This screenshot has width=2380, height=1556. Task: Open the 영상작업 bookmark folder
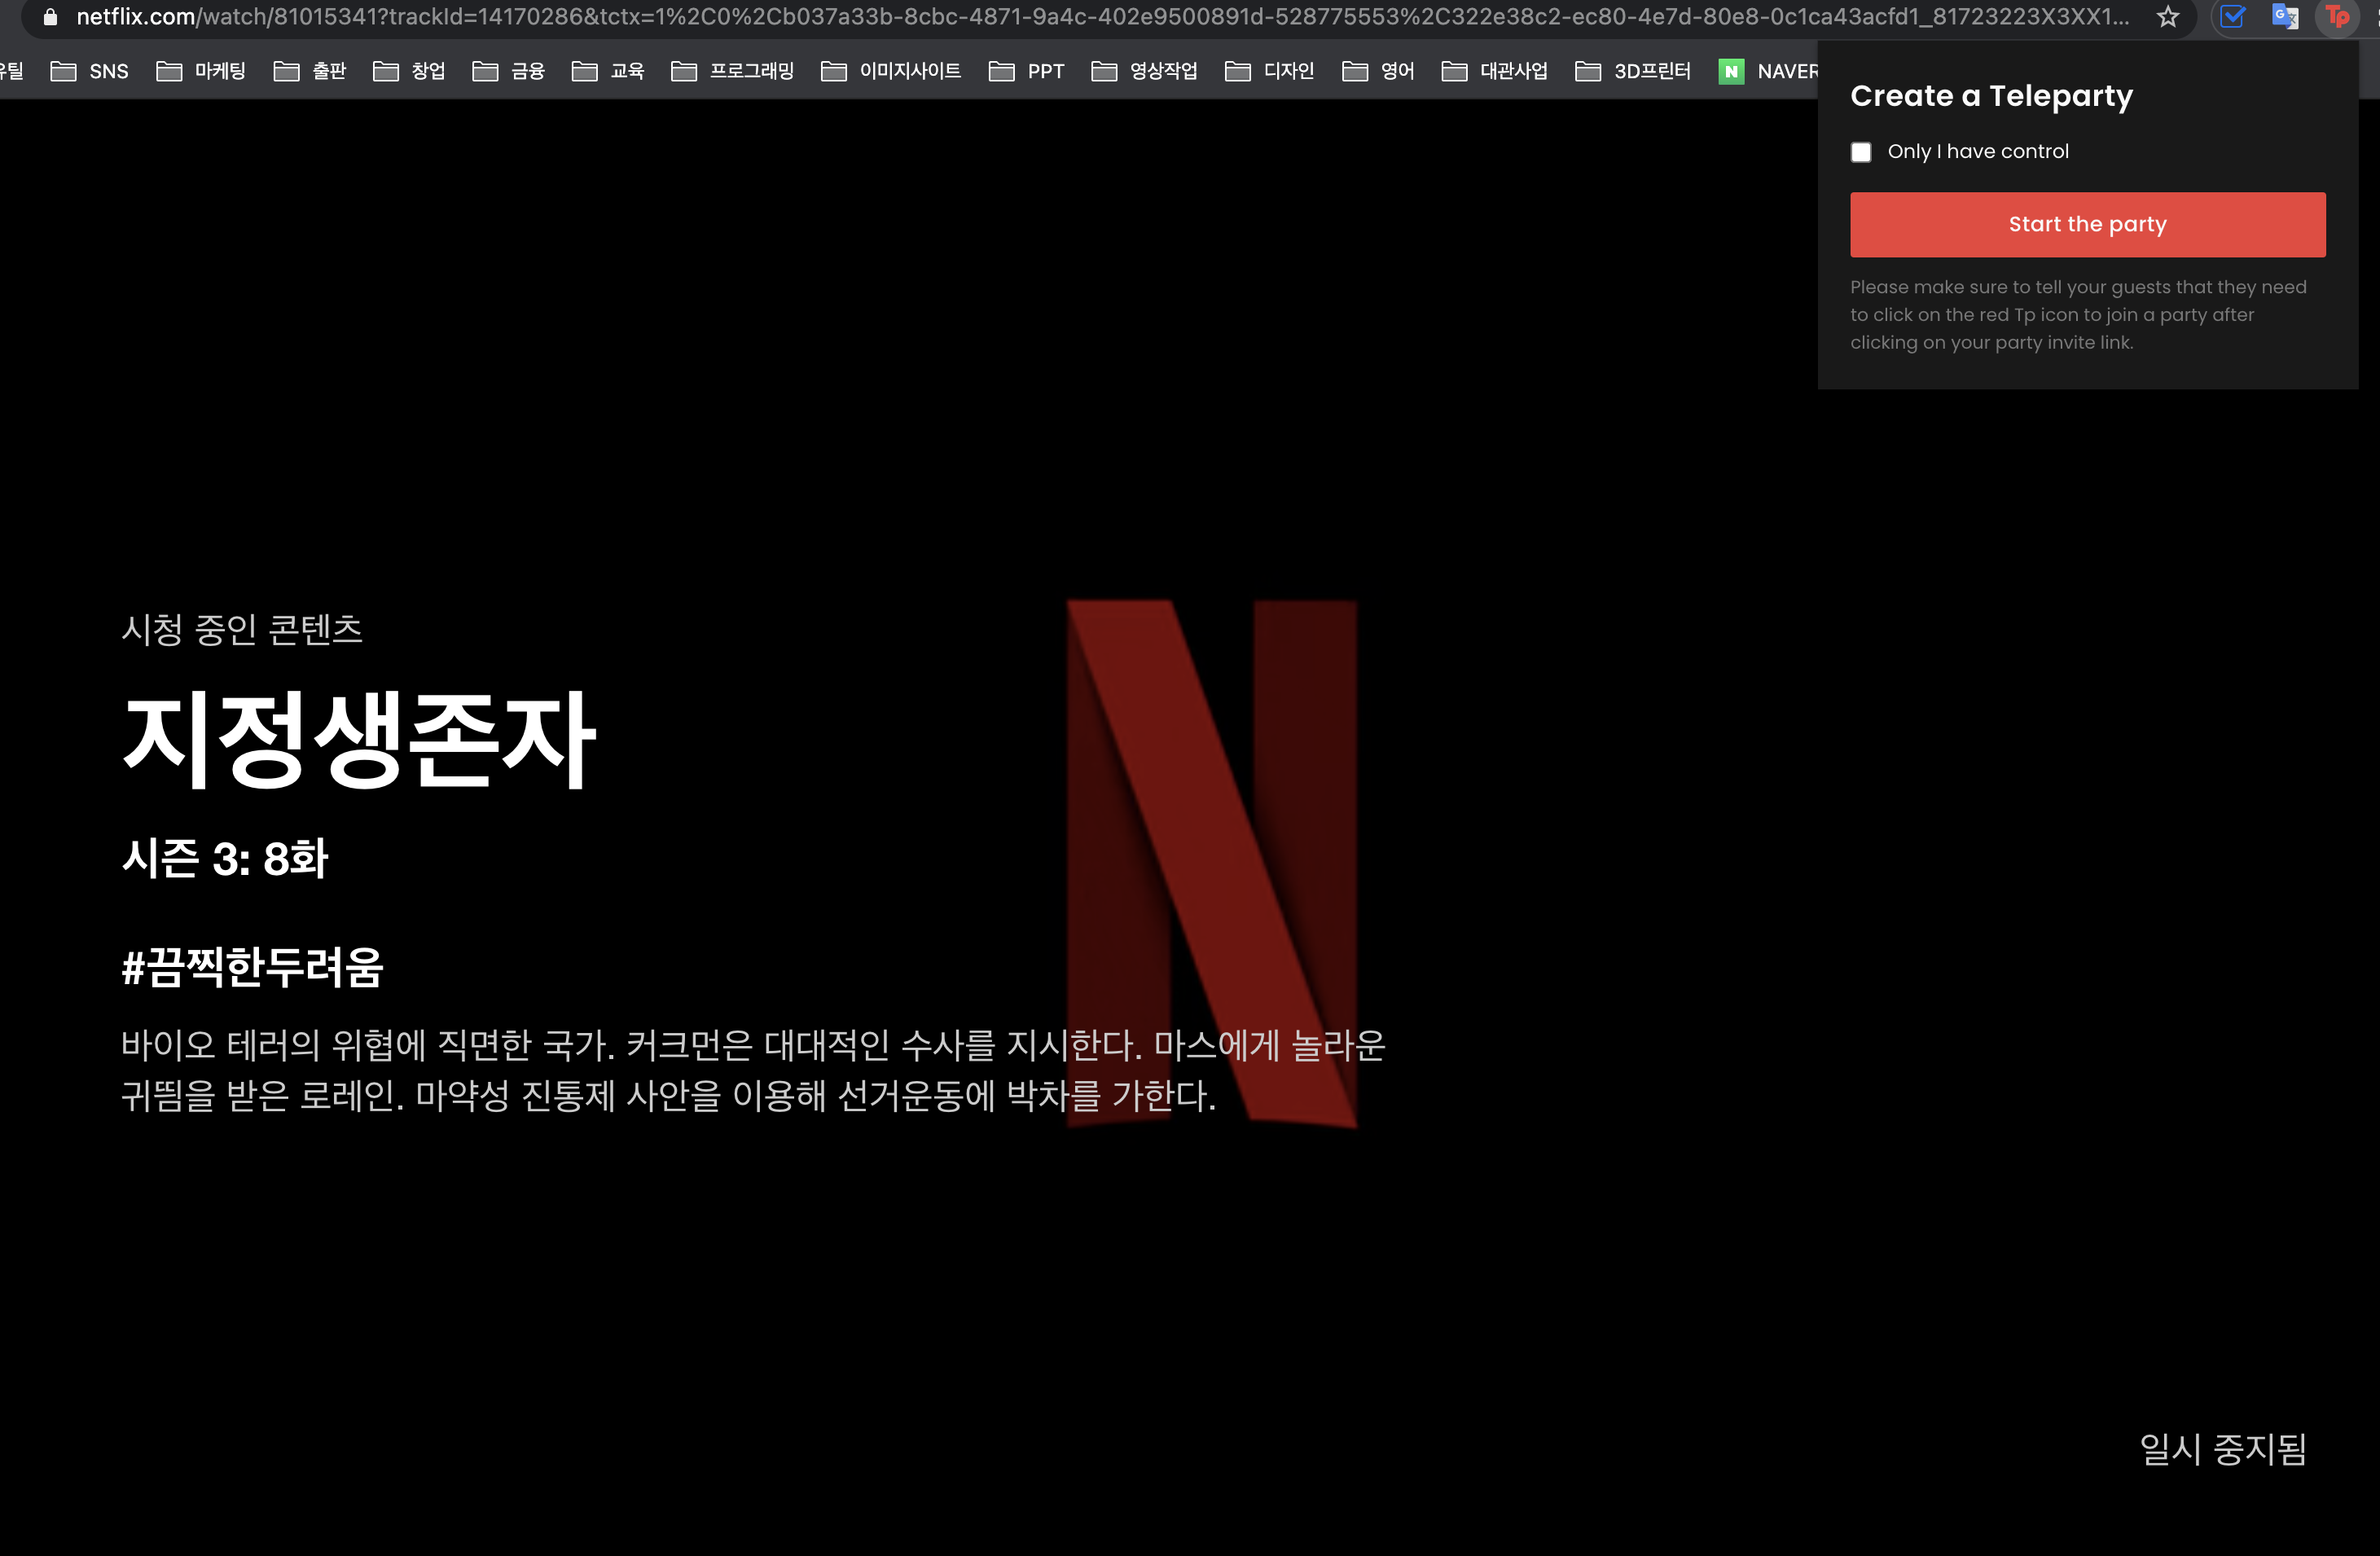point(1144,71)
